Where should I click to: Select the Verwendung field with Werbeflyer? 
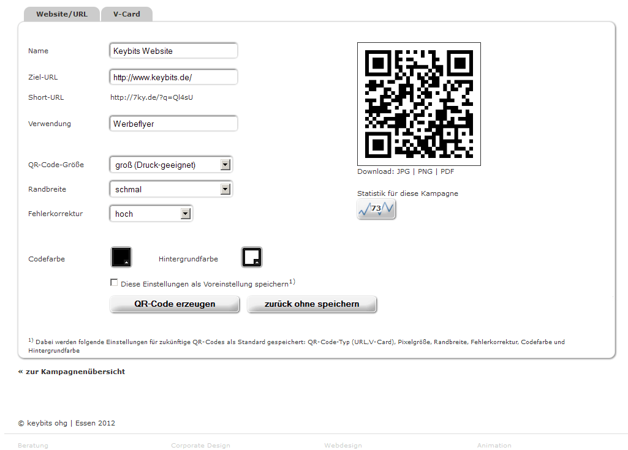173,123
